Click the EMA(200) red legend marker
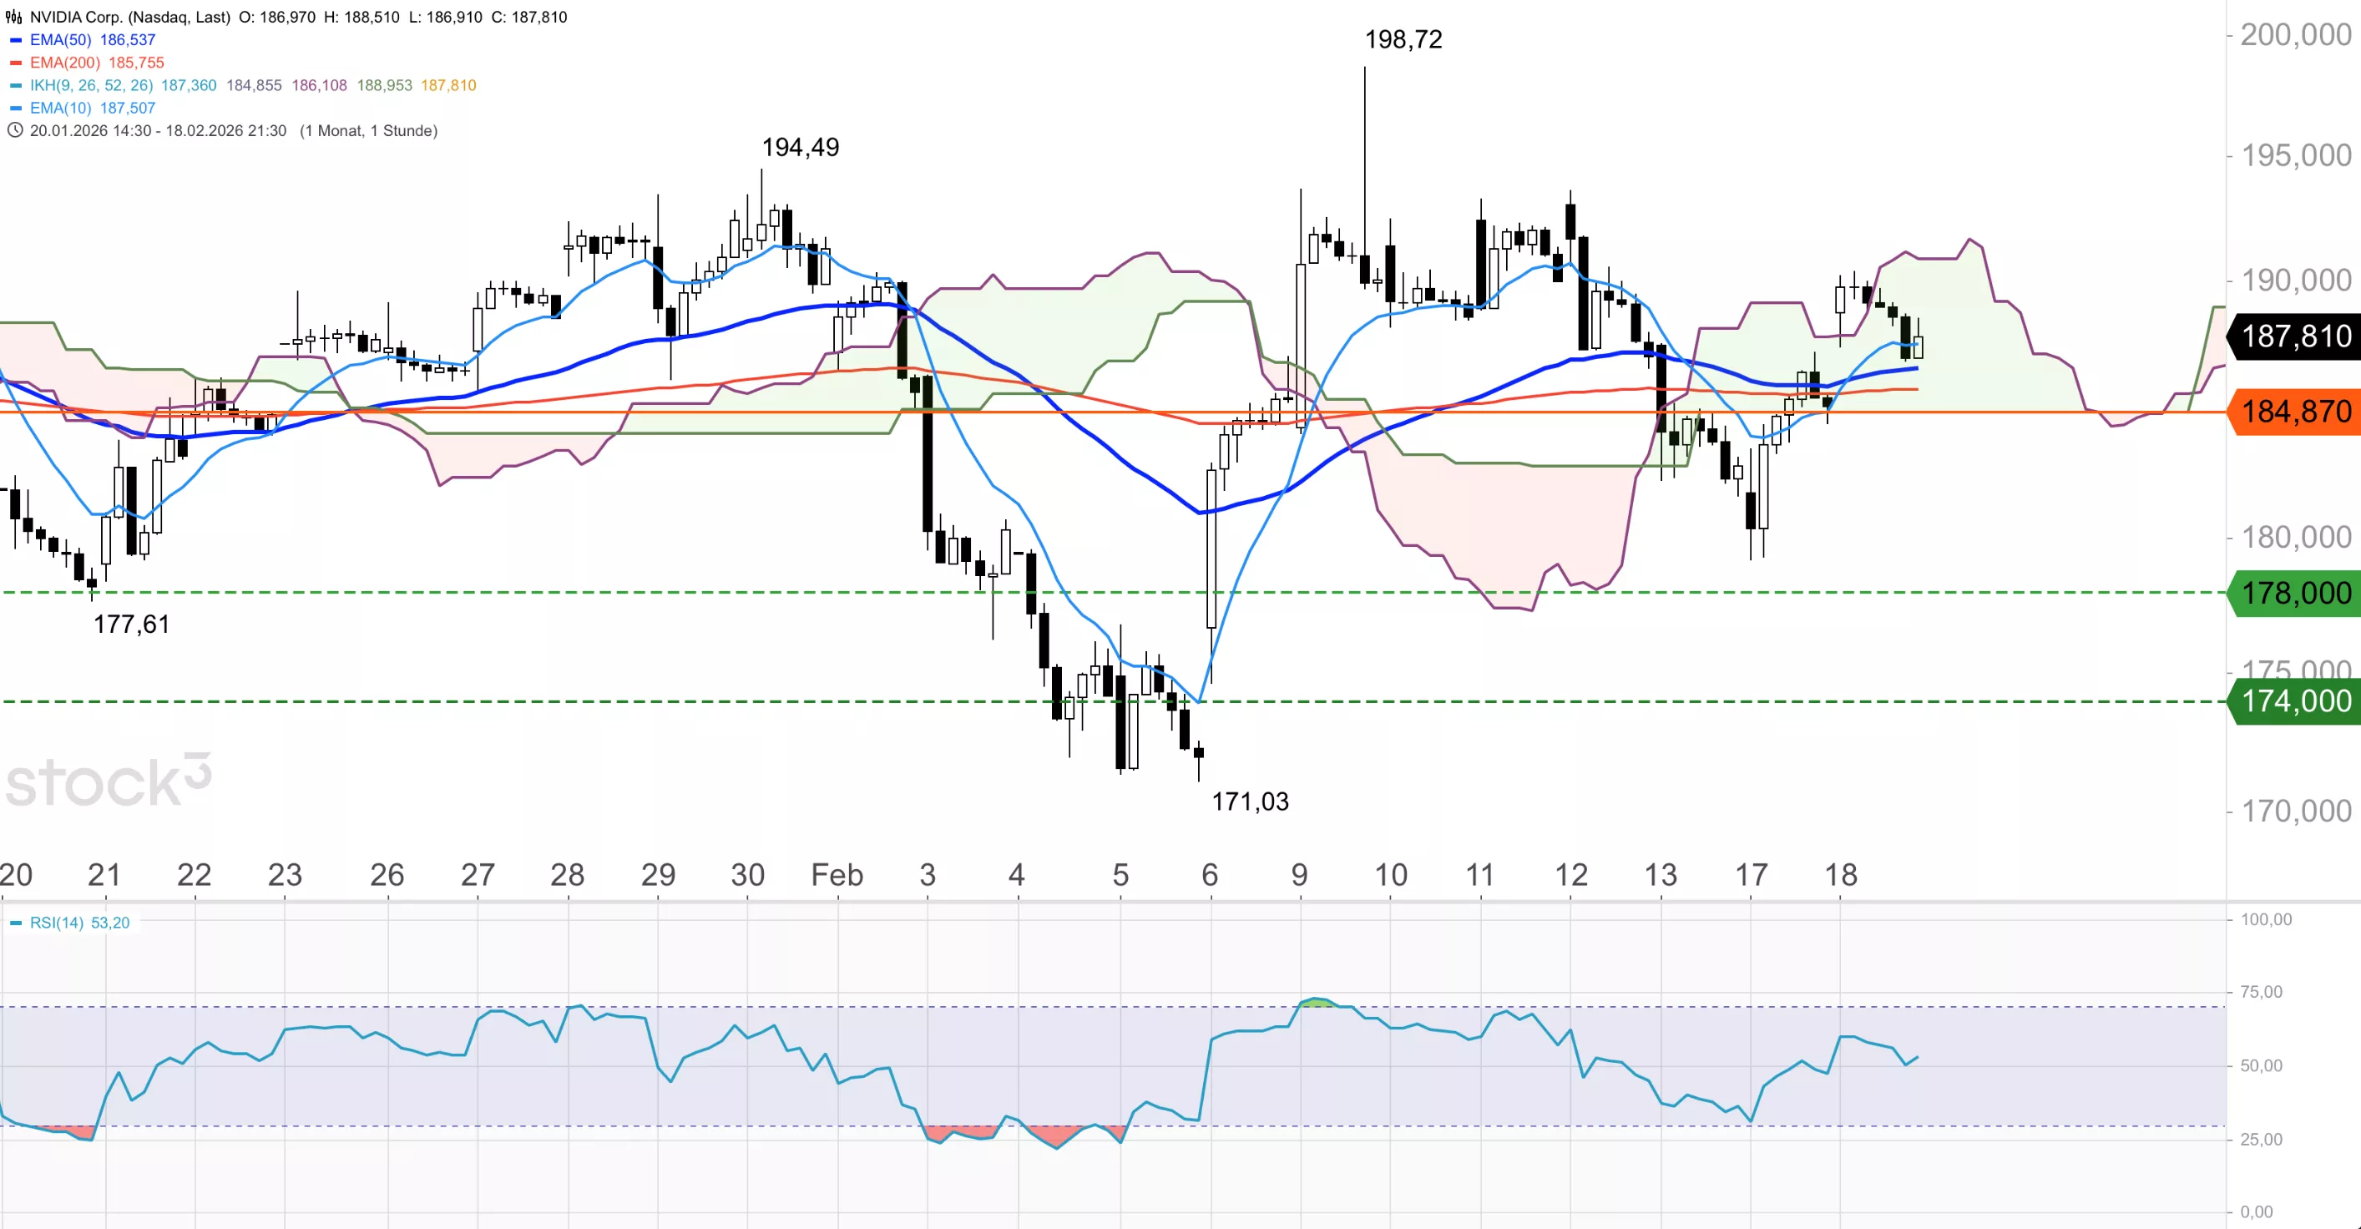Viewport: 2361px width, 1229px height. [16, 63]
